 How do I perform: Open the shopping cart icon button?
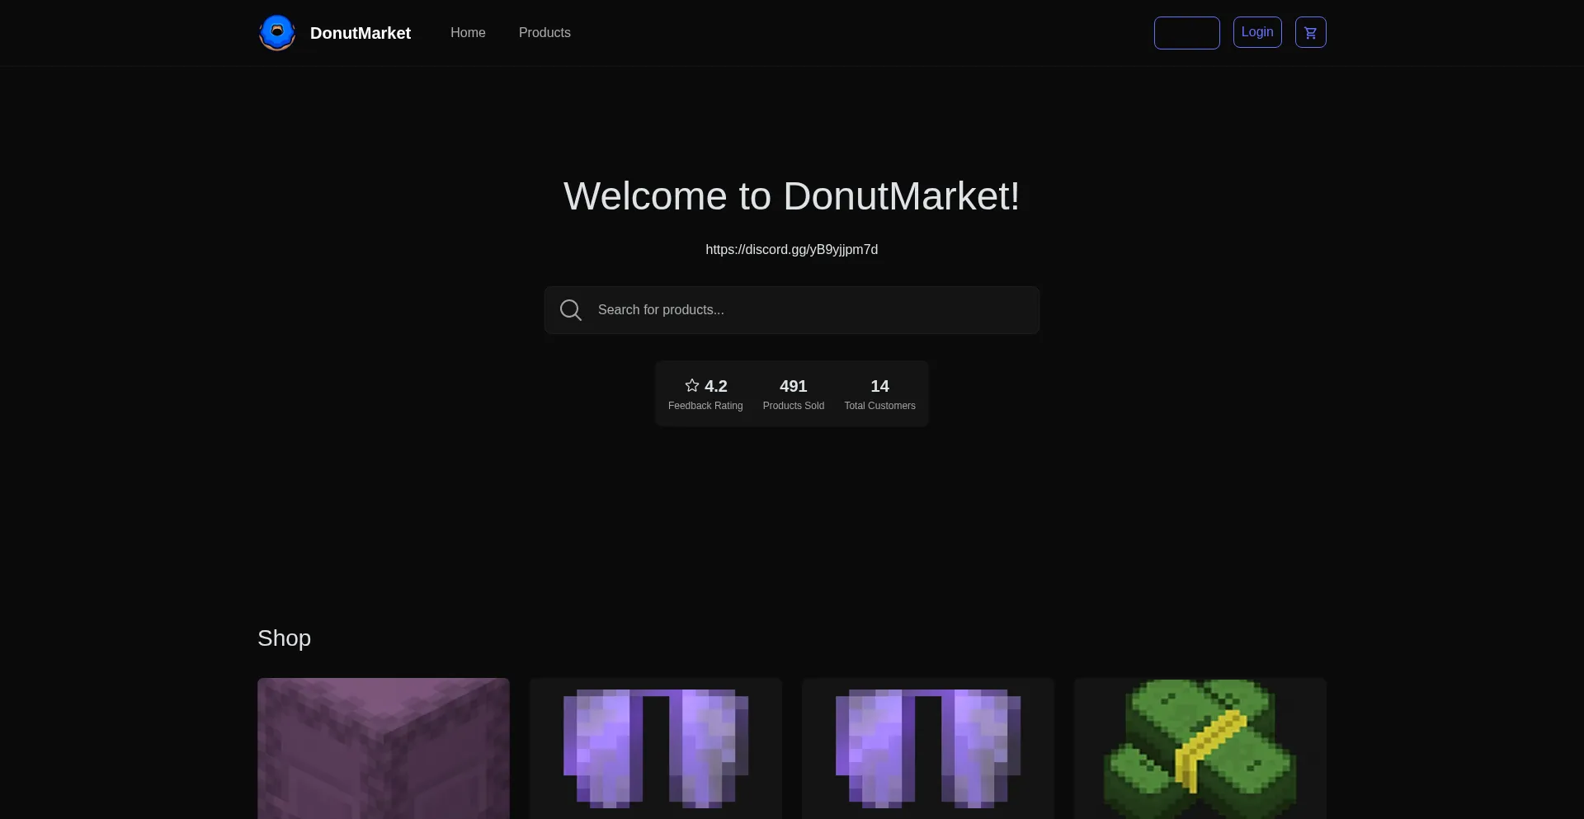point(1310,32)
